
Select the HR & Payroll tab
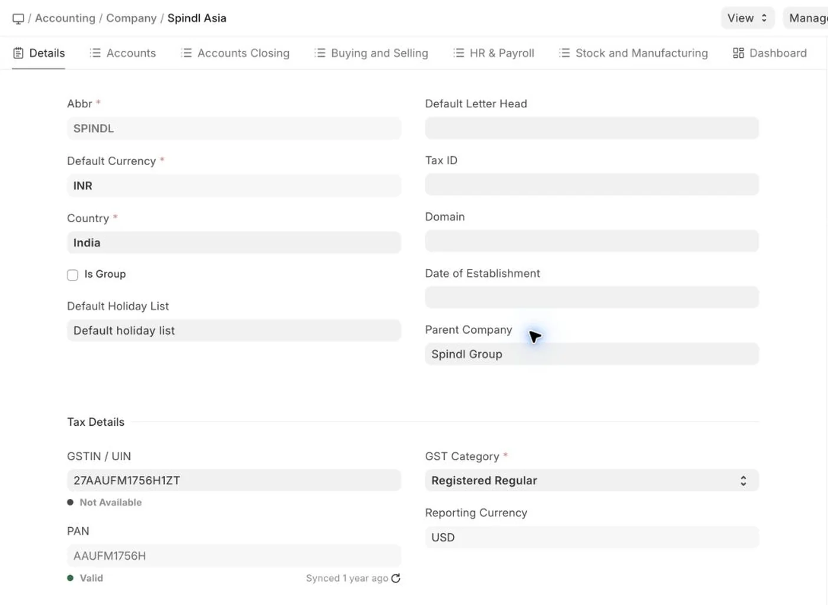tap(494, 53)
